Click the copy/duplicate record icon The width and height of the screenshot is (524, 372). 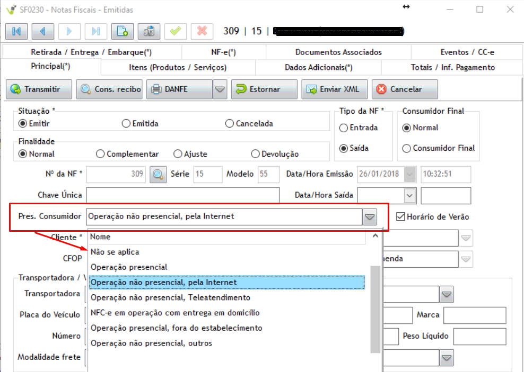coord(149,31)
